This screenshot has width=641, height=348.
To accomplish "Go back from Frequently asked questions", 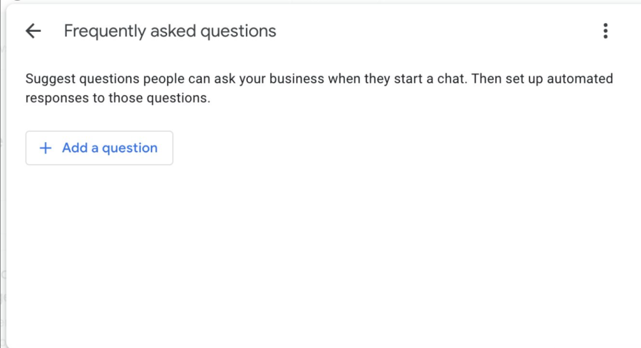I will coord(33,31).
